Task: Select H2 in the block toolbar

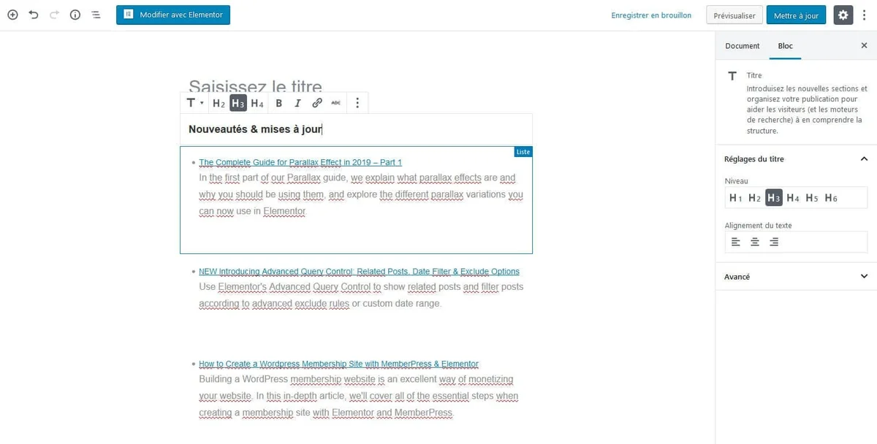Action: [x=219, y=103]
